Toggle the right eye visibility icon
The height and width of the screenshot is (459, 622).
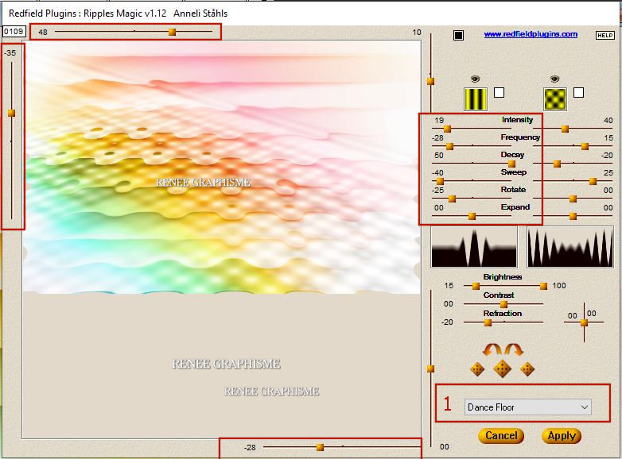click(x=554, y=79)
